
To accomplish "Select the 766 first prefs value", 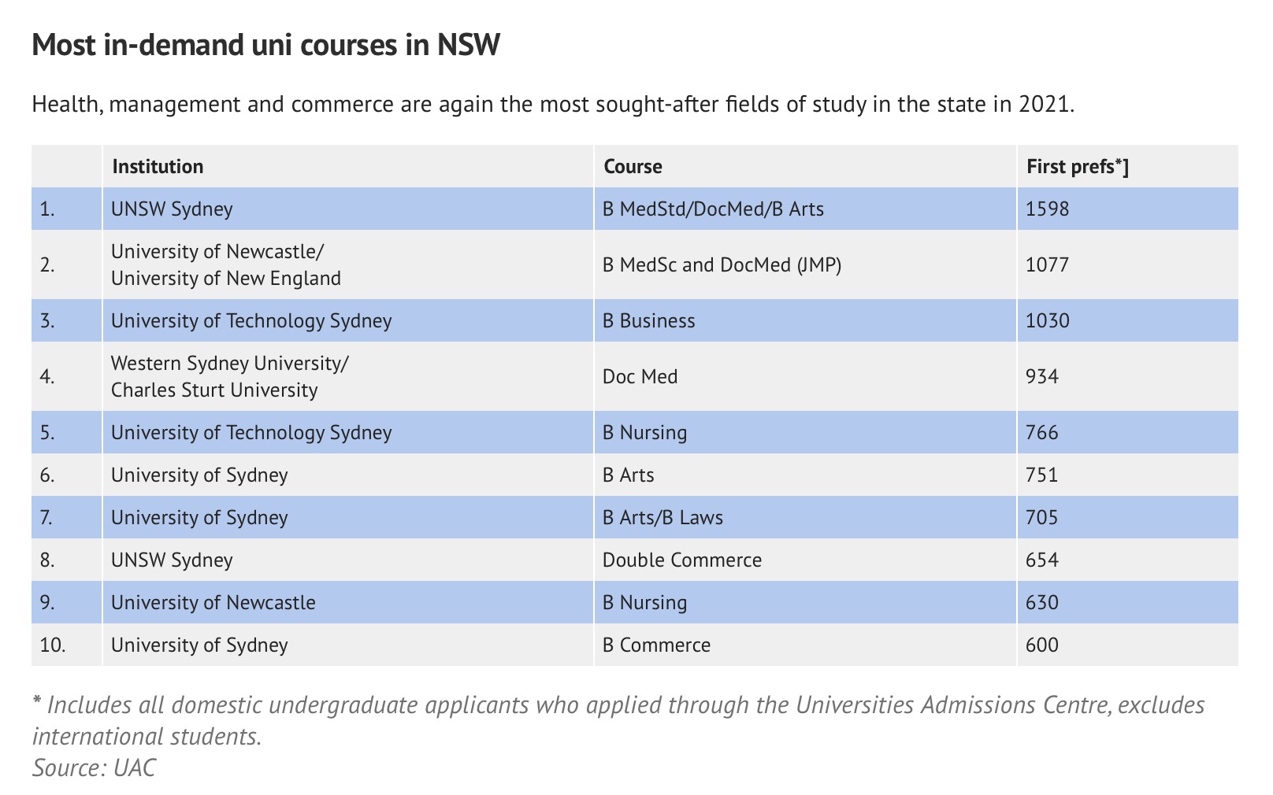I will [1127, 432].
